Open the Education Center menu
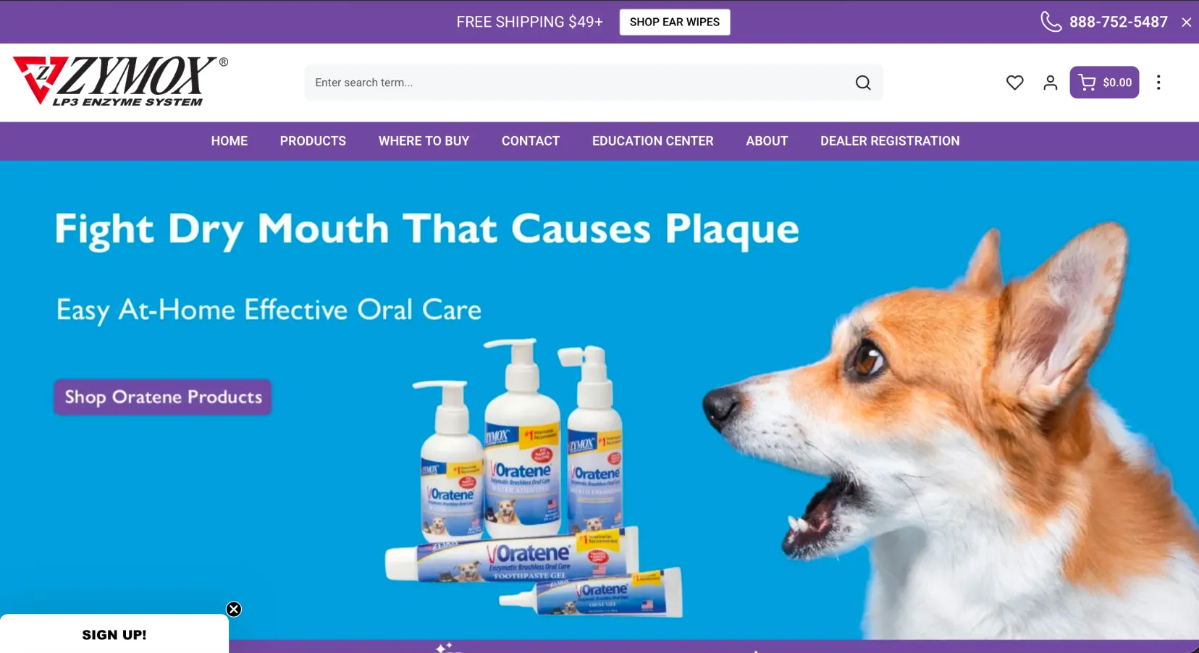The image size is (1199, 653). coord(653,141)
